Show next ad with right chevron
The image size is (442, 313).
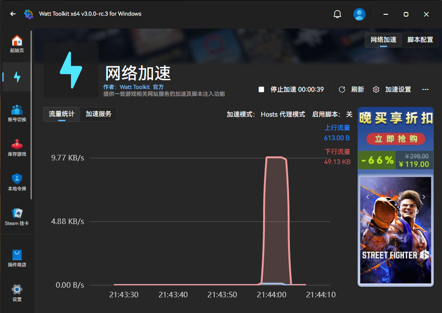pos(424,197)
